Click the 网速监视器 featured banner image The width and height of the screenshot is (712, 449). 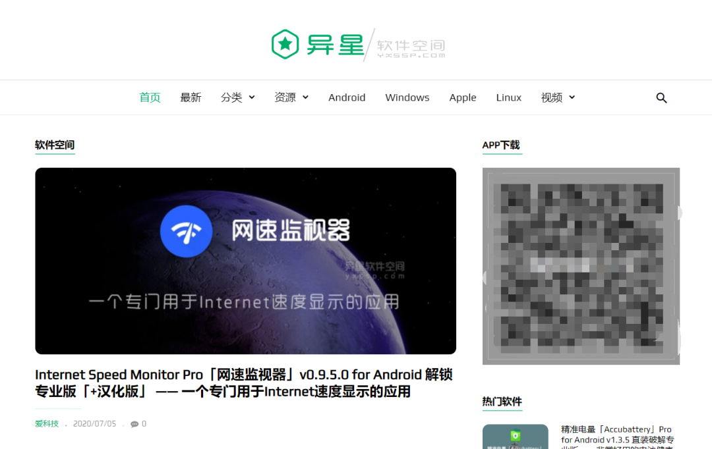(x=246, y=261)
